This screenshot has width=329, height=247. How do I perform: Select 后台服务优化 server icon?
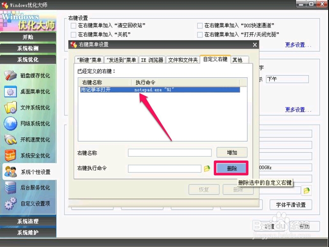11,187
